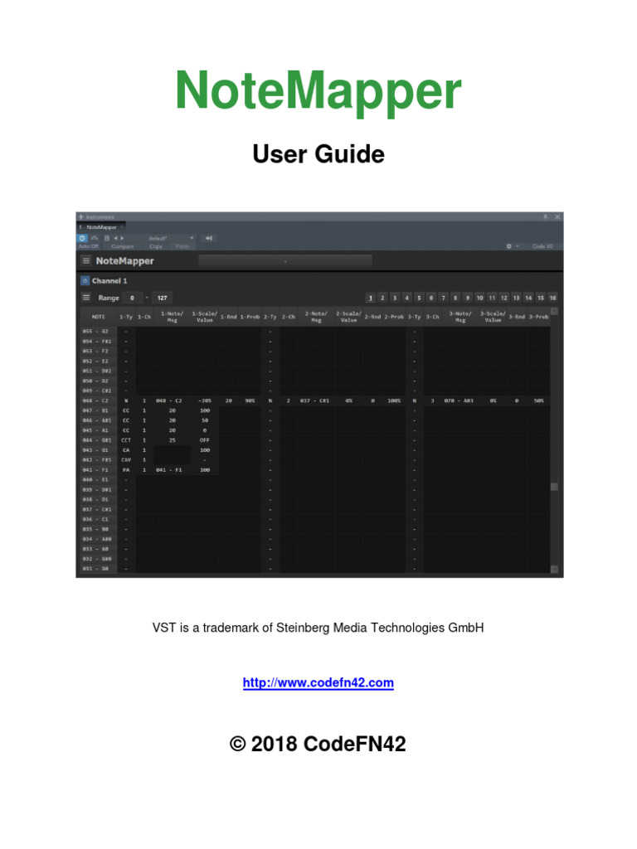
Task: Select channel tab 12
Action: tap(504, 298)
